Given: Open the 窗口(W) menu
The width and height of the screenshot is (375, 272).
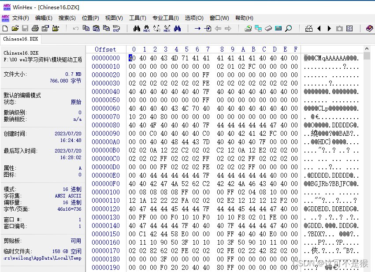Looking at the screenshot, I should (219, 18).
